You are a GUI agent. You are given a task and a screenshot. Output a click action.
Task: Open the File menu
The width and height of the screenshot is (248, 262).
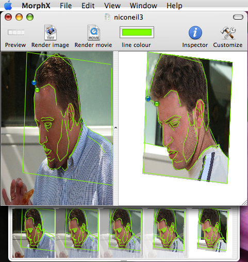[x=65, y=6]
